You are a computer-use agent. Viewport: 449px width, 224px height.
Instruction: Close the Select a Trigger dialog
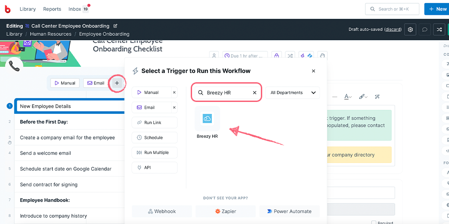[313, 71]
